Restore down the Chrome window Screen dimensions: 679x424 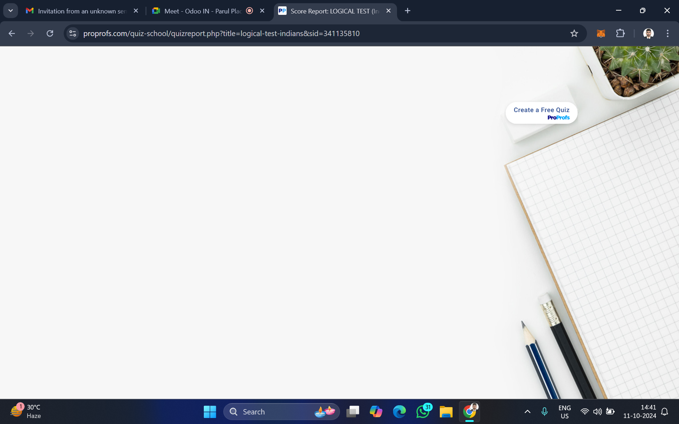pos(643,11)
